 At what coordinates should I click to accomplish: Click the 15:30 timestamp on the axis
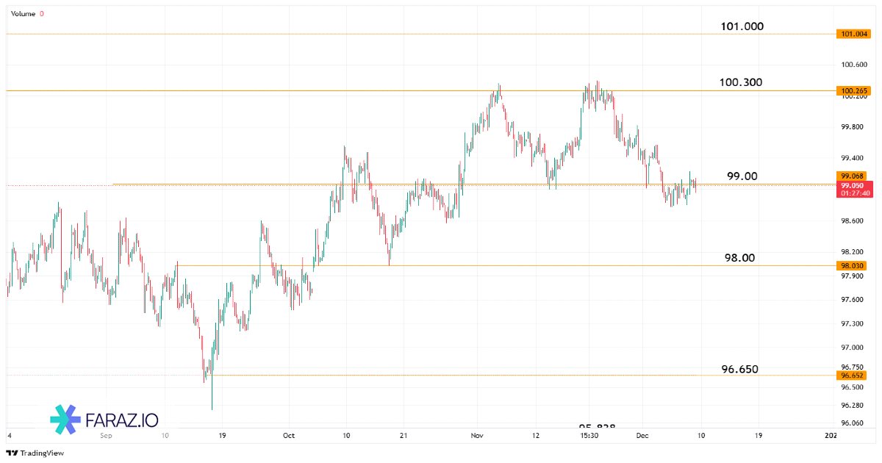(x=589, y=435)
